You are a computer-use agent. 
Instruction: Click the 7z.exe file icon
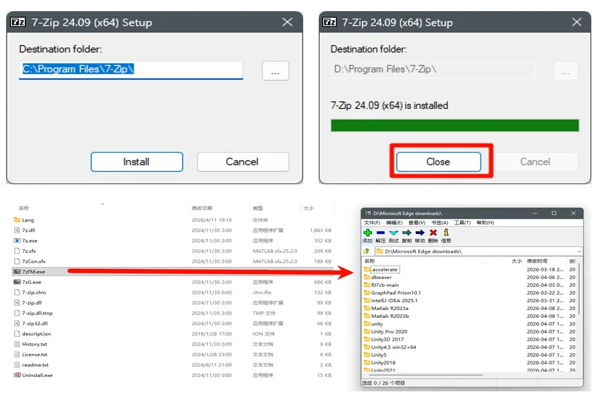(x=17, y=240)
